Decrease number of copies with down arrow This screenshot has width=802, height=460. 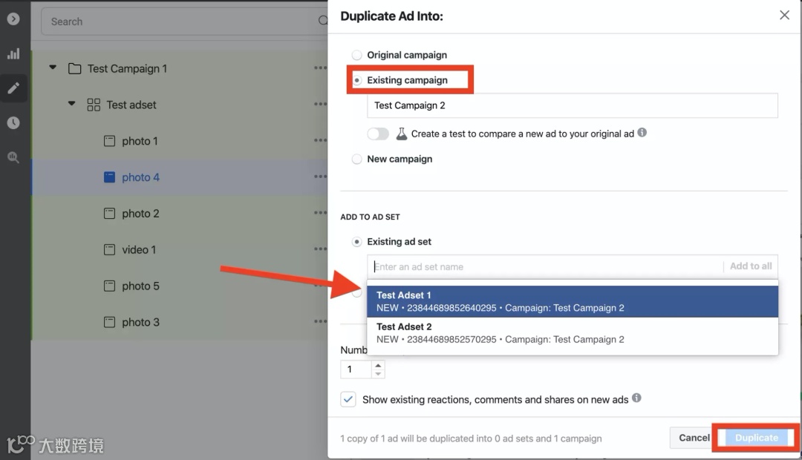click(x=378, y=374)
